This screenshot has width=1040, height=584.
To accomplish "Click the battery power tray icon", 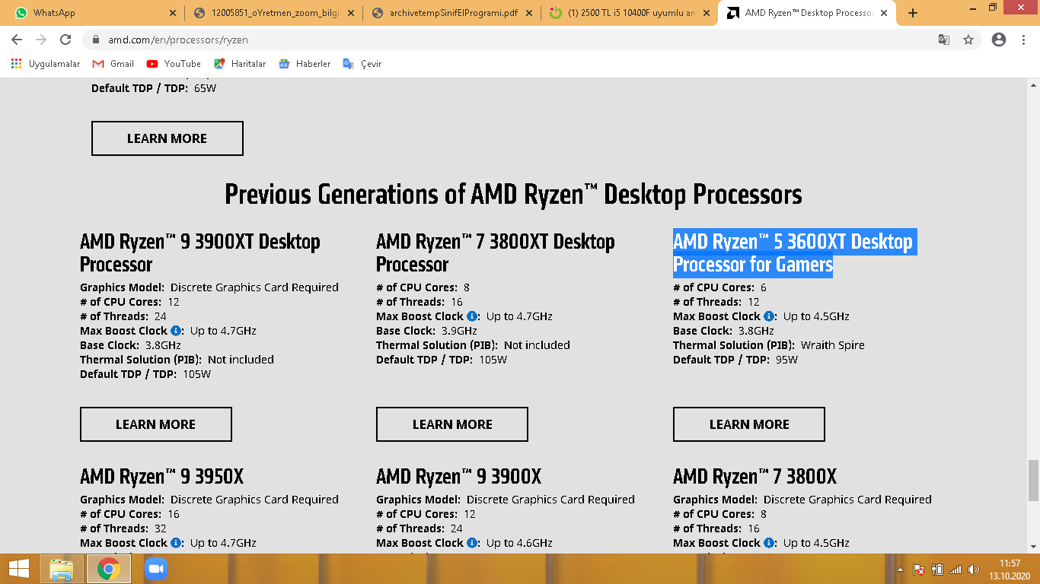I will (x=938, y=570).
